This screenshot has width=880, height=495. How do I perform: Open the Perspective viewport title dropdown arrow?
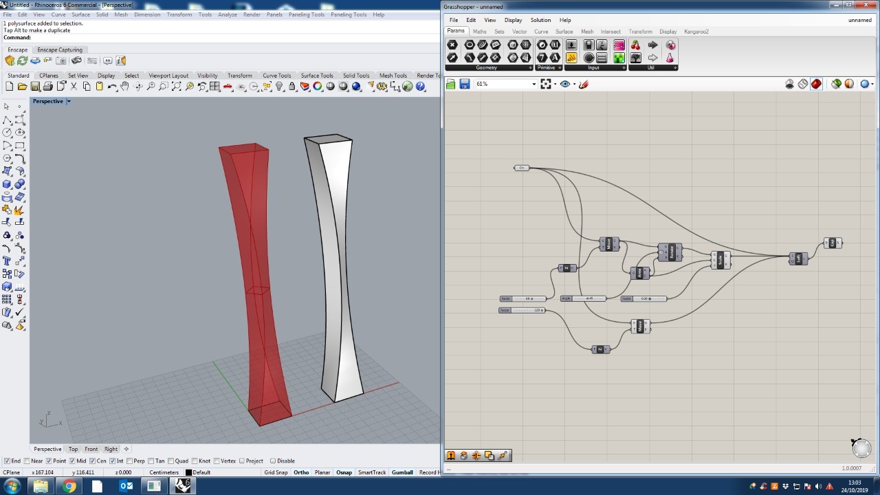tap(68, 101)
